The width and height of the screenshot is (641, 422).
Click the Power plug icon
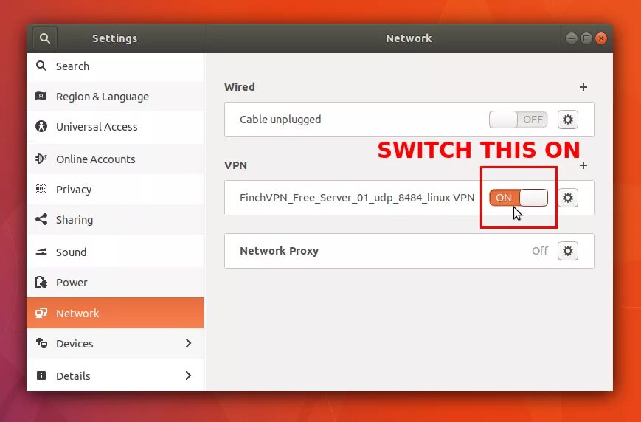(x=41, y=282)
